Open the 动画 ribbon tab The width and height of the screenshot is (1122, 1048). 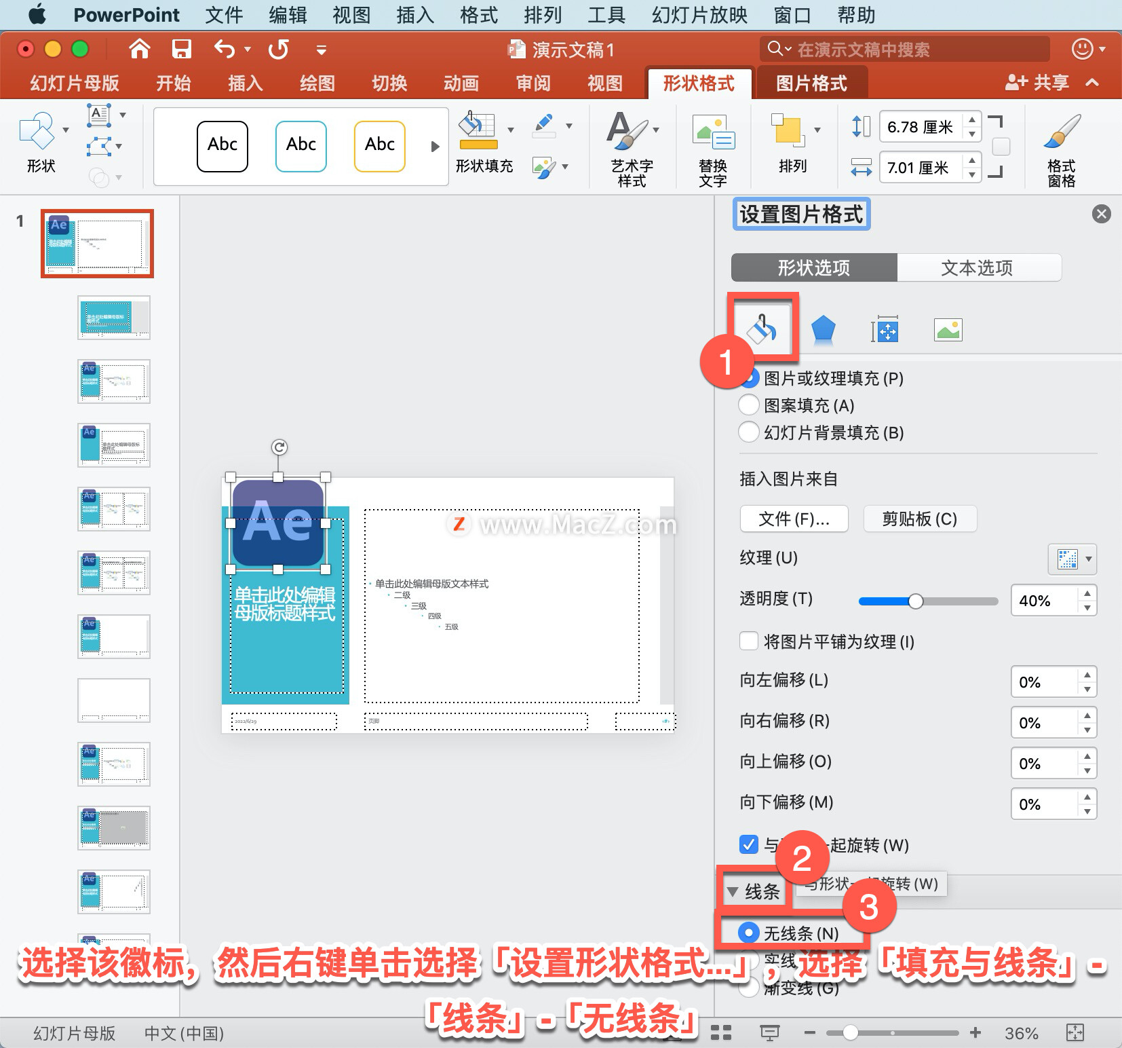pyautogui.click(x=461, y=83)
